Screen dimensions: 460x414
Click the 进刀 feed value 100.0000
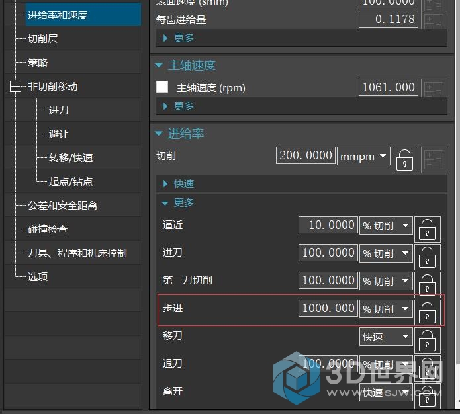(x=328, y=253)
